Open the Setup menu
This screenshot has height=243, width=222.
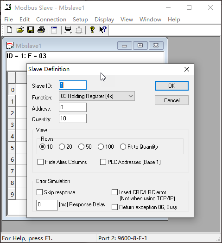[x=80, y=20]
